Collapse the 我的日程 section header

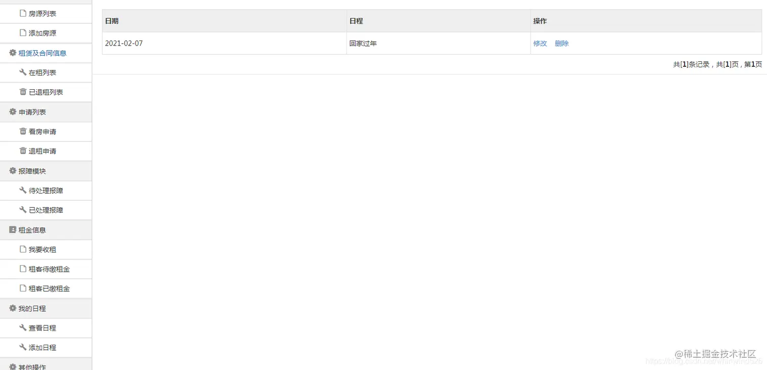(46, 308)
